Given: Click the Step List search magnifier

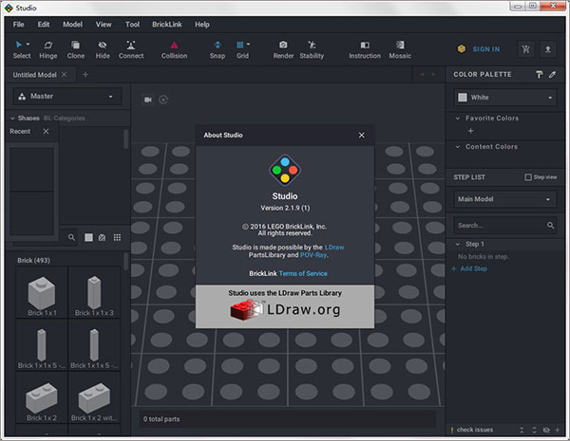Looking at the screenshot, I should click(550, 226).
